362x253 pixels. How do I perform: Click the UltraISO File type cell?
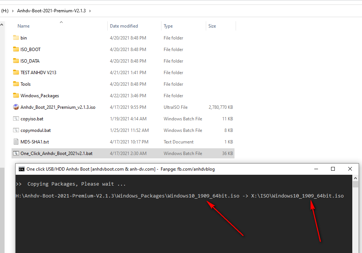tap(176, 107)
